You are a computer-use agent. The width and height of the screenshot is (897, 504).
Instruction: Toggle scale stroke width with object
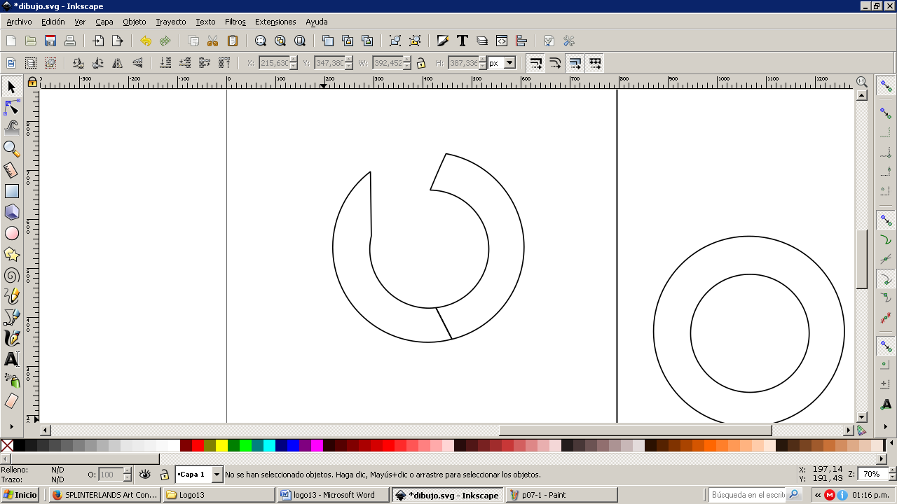[535, 63]
